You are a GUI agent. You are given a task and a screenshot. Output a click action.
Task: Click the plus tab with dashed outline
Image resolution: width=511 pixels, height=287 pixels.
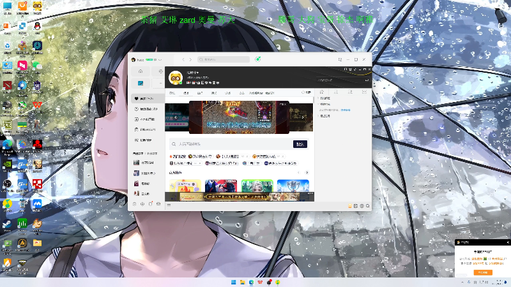[x=160, y=84]
